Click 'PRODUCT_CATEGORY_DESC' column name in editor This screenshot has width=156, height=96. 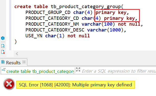coord(55,30)
